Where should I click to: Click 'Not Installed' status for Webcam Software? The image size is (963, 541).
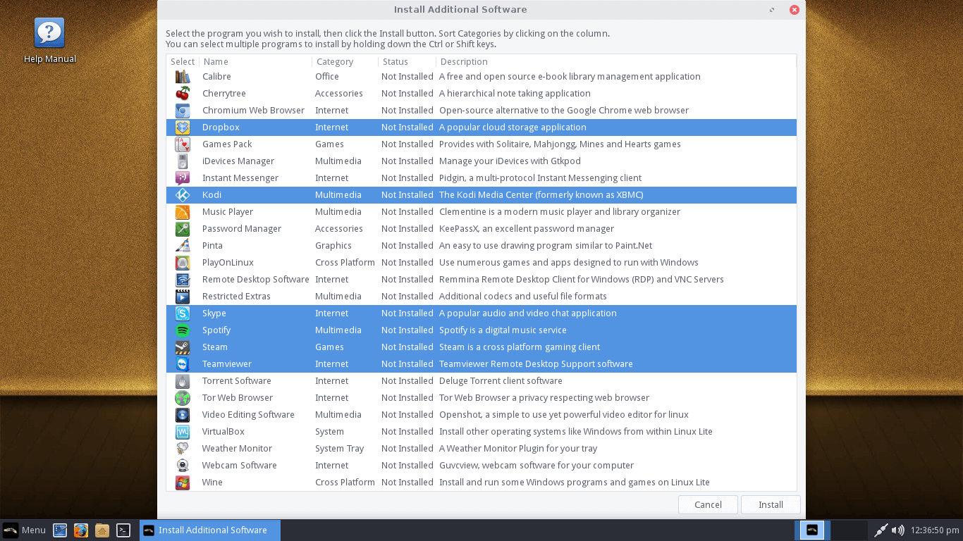[x=407, y=466]
